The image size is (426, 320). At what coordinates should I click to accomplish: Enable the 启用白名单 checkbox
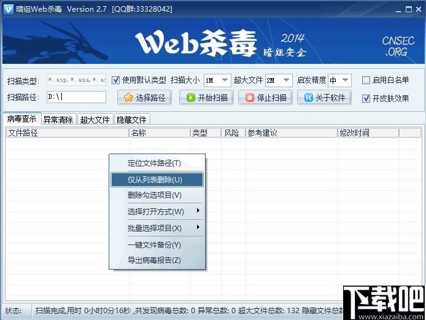point(366,80)
